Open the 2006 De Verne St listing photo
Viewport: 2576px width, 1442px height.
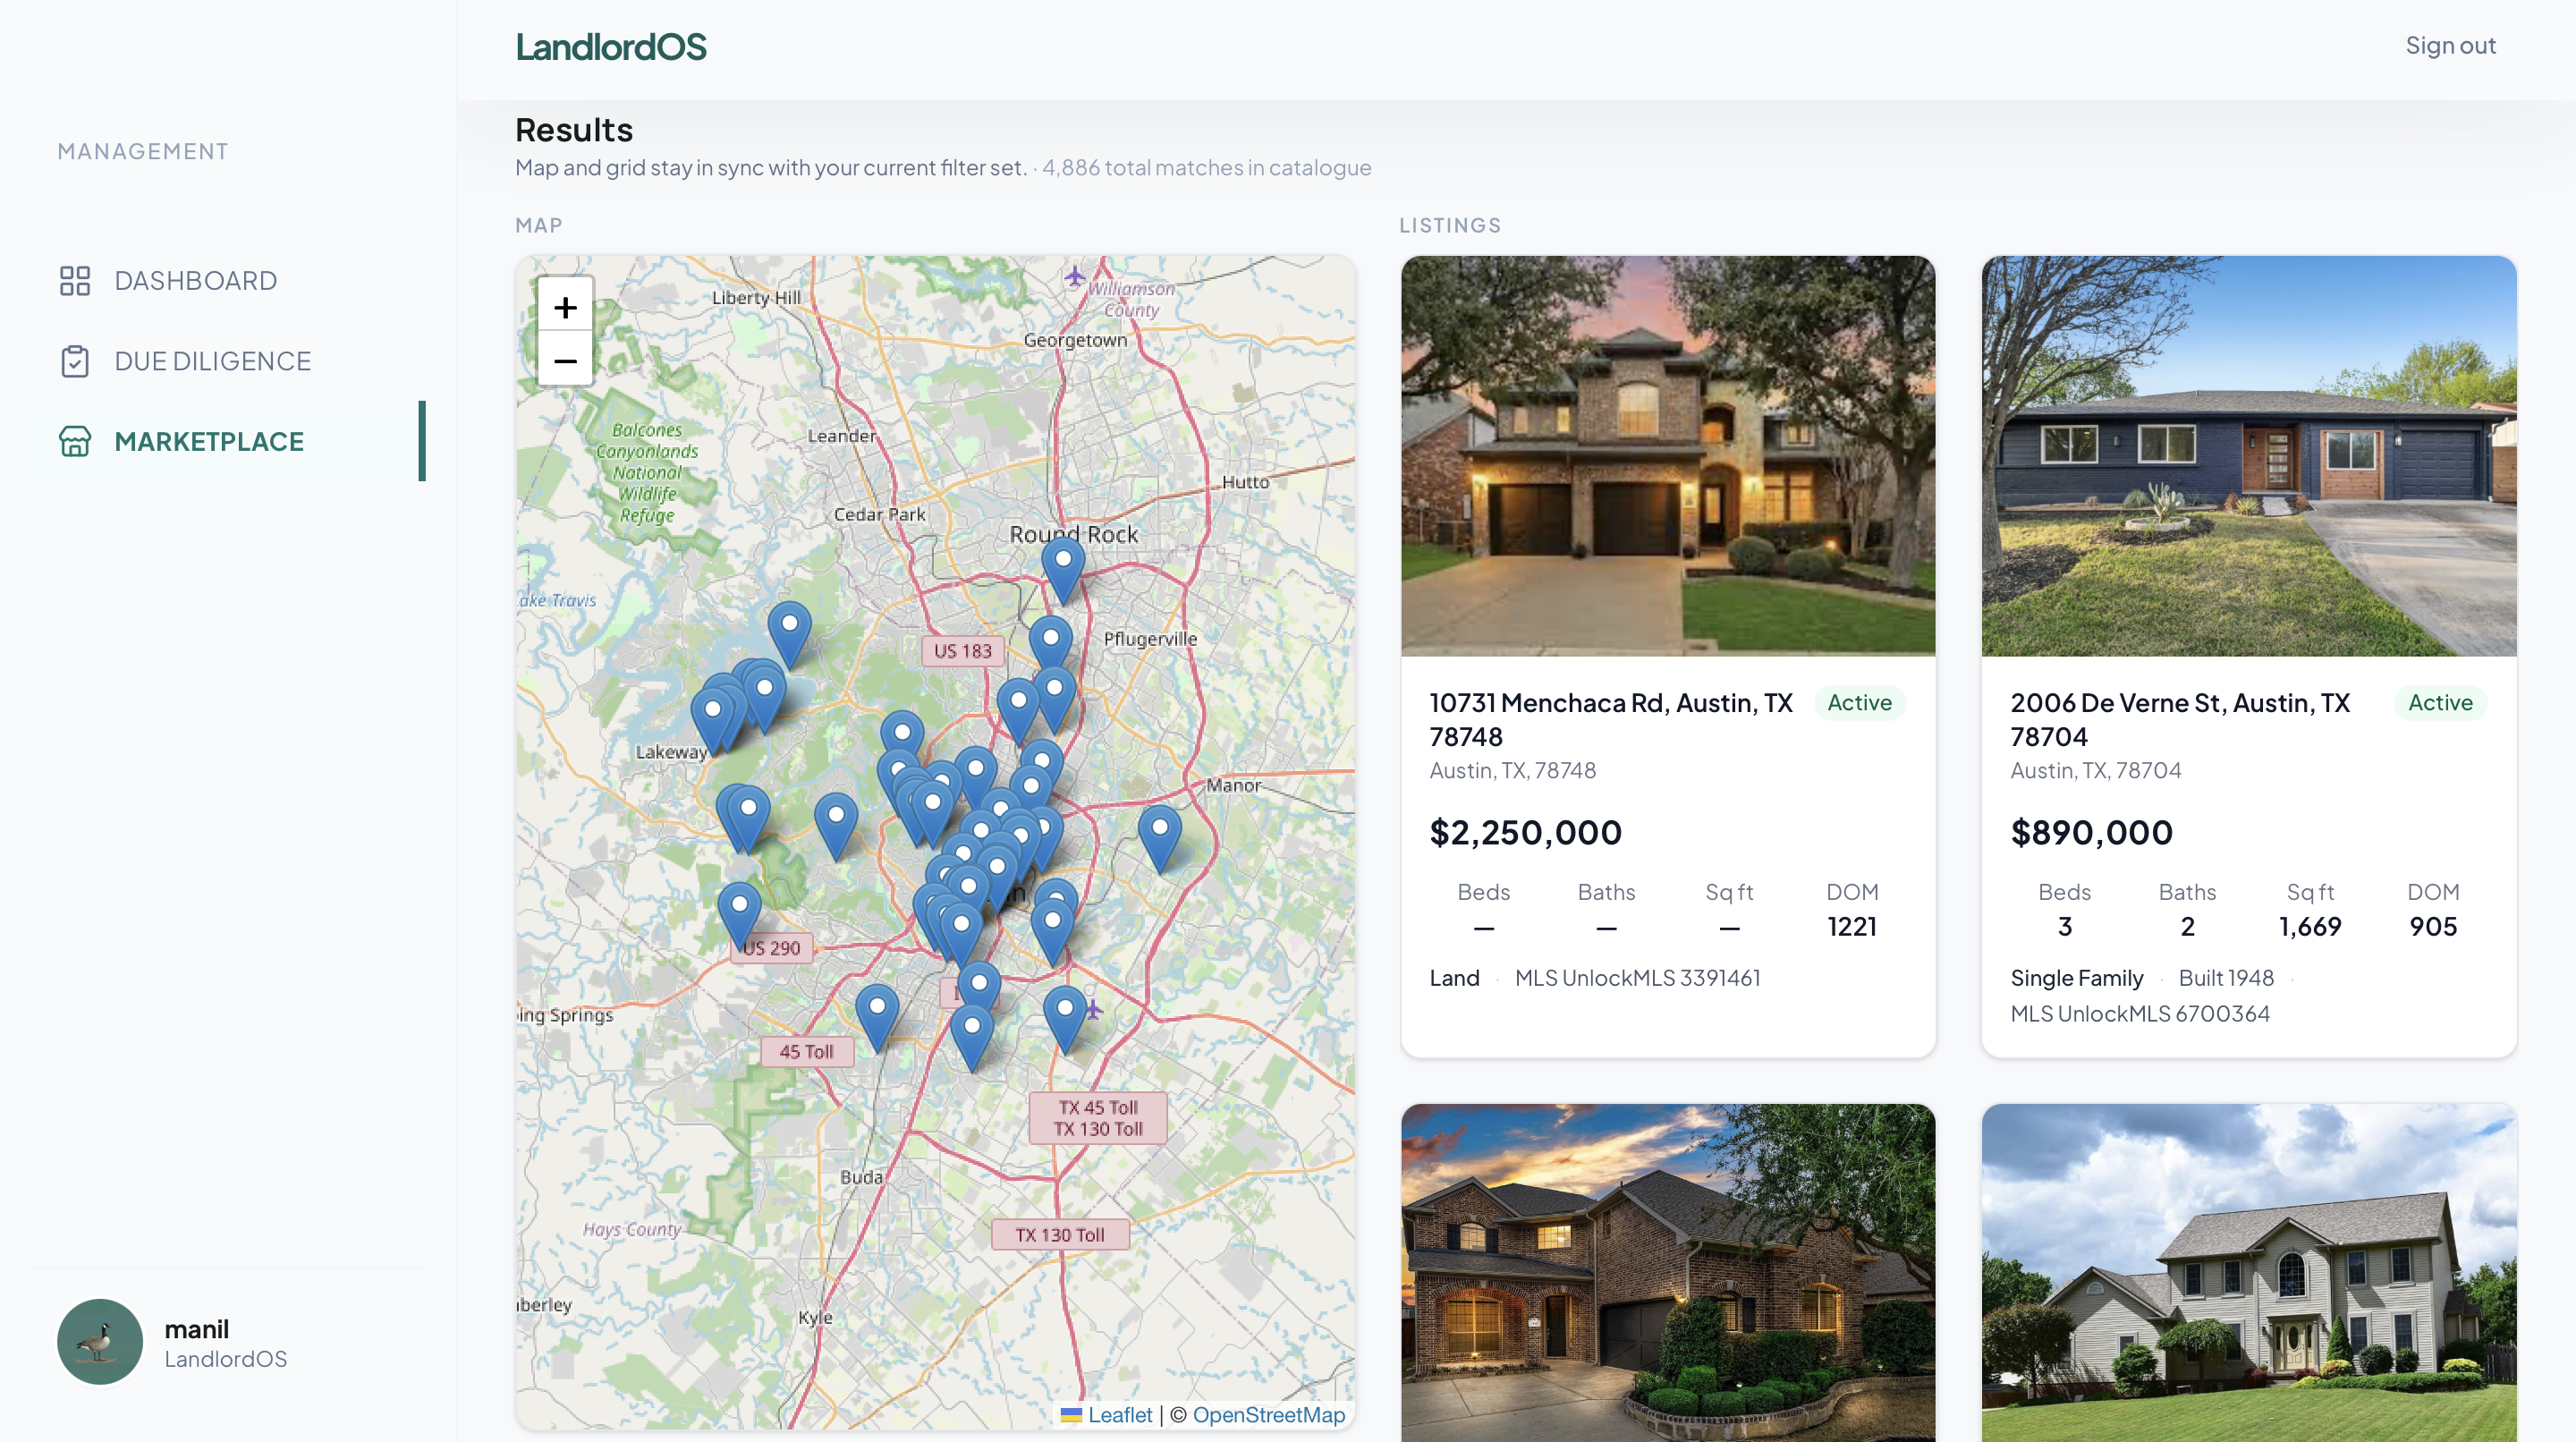click(2248, 456)
